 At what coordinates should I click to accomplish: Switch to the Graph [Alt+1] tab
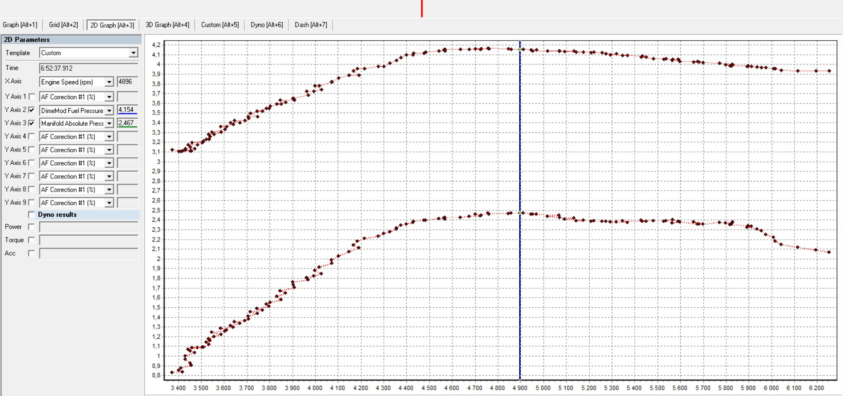click(20, 25)
